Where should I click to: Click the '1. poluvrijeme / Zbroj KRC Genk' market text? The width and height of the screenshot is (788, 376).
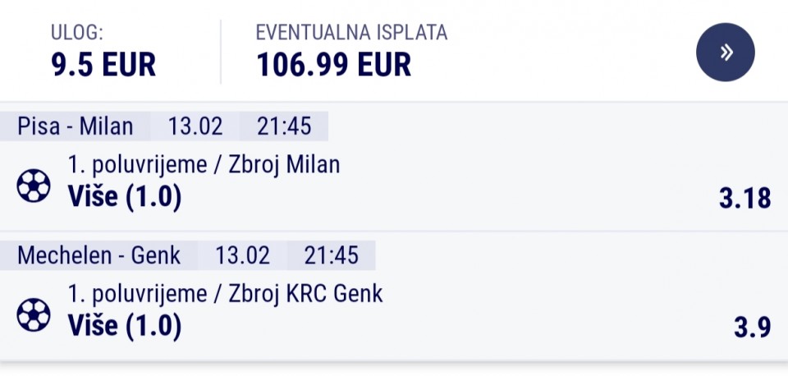pyautogui.click(x=225, y=294)
